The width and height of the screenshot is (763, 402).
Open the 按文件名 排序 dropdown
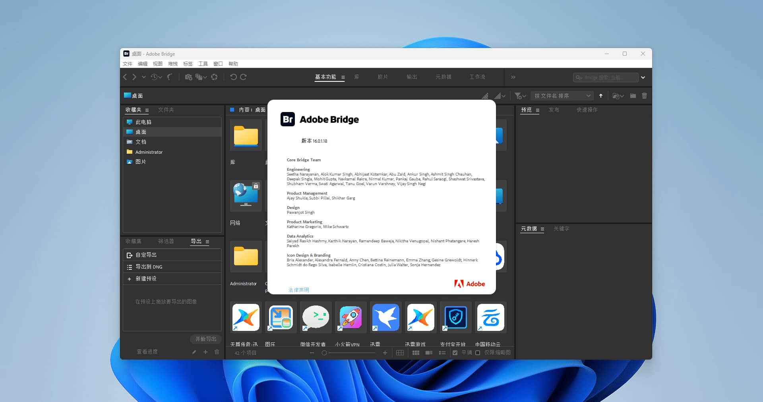562,96
